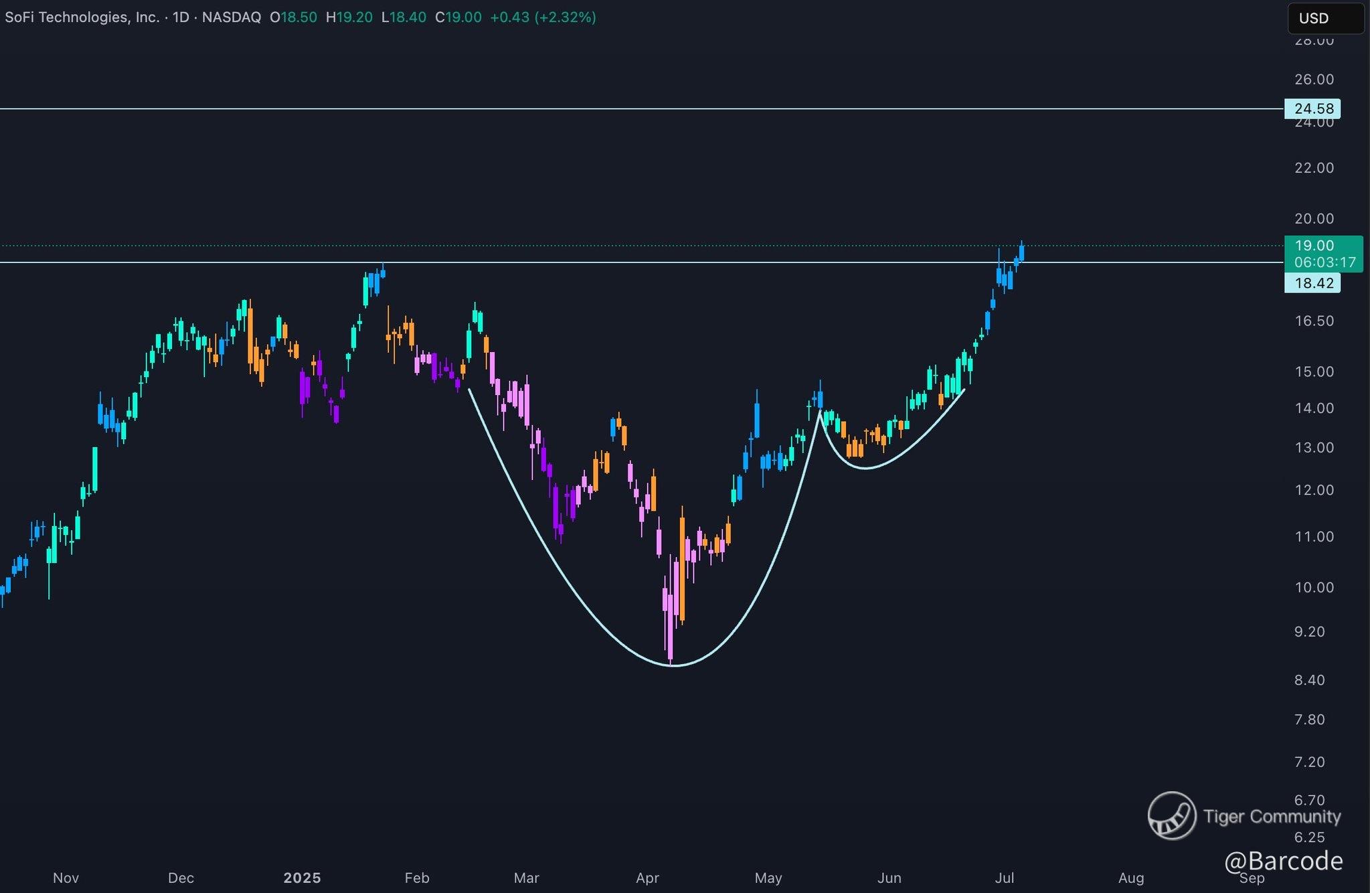Select the upper horizontal line at 24.58
The image size is (1370, 893).
click(x=602, y=108)
